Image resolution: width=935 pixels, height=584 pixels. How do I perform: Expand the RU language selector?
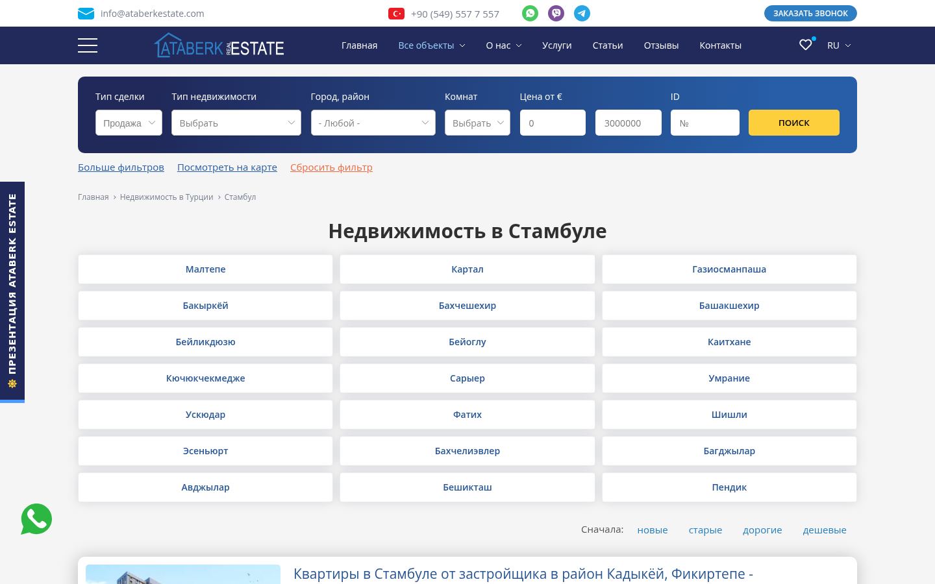coord(839,45)
